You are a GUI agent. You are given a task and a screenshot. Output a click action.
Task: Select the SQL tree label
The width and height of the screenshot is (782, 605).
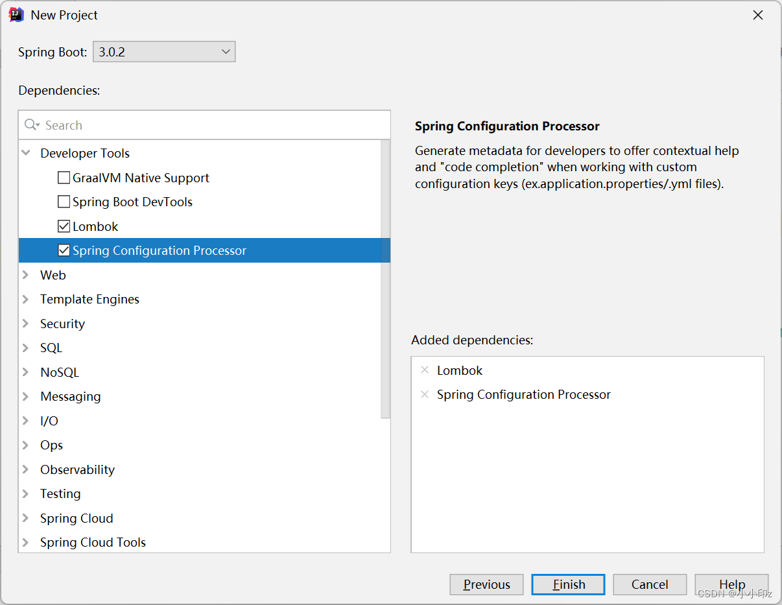pos(51,348)
